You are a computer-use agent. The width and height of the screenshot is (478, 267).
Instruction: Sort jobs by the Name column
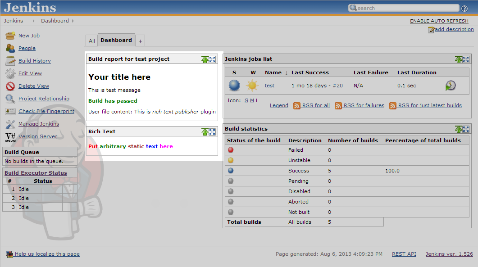pos(273,72)
